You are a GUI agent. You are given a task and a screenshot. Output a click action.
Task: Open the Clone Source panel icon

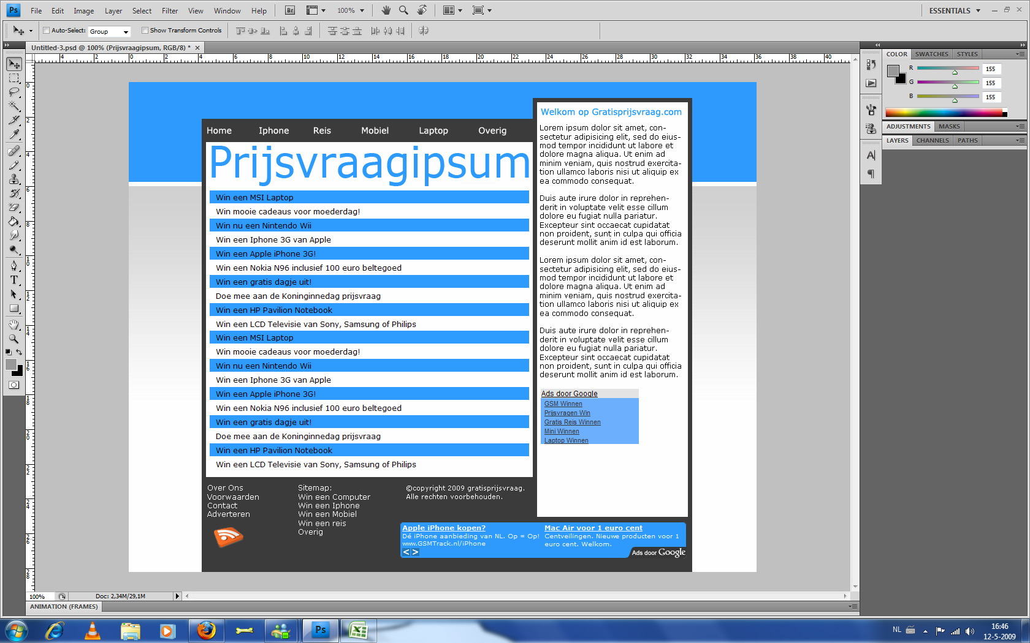click(x=871, y=129)
